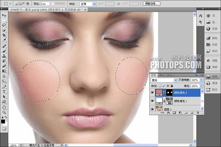Hide the 颜色填充 2 layer
This screenshot has height=147, width=221.
tap(152, 93)
